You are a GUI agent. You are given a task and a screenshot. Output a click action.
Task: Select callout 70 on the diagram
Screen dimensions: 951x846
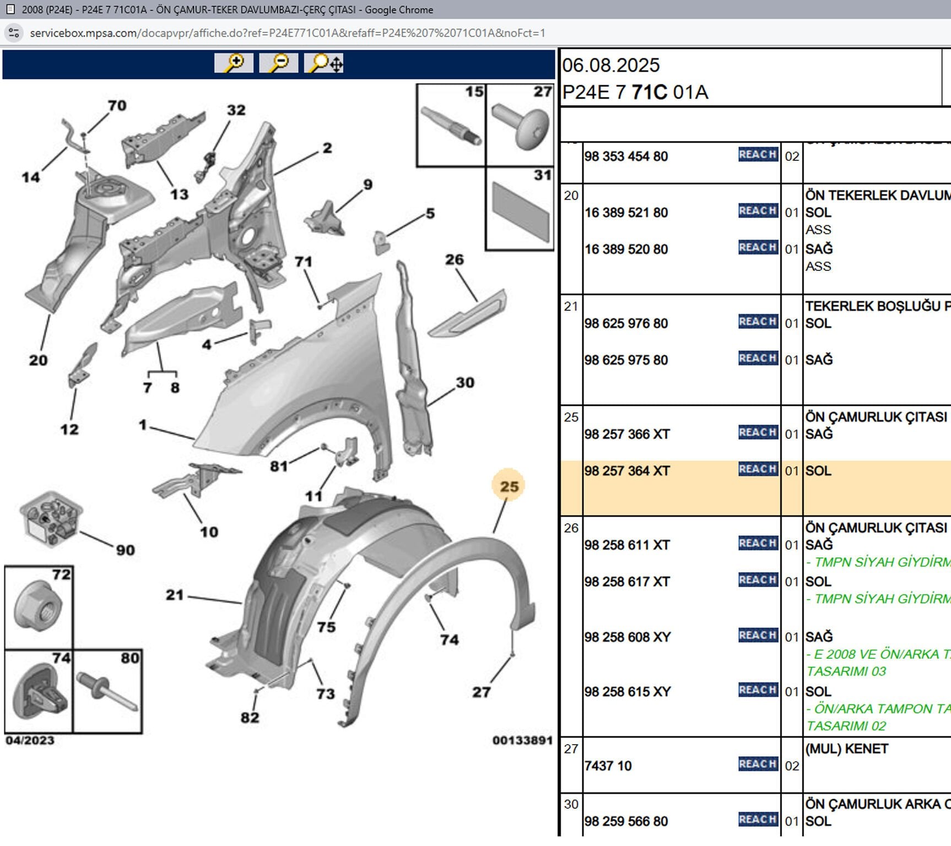point(117,105)
